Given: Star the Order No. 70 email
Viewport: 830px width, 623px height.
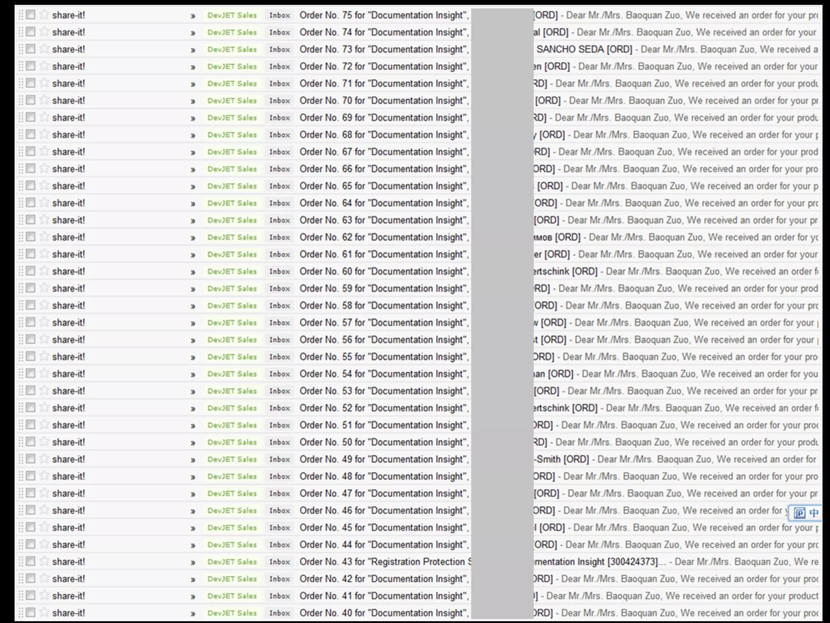Looking at the screenshot, I should pos(44,100).
